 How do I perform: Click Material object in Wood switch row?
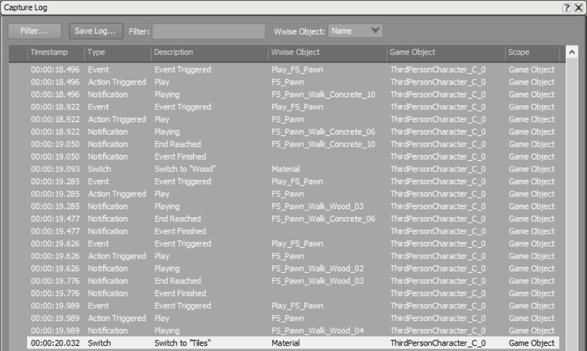coord(286,169)
